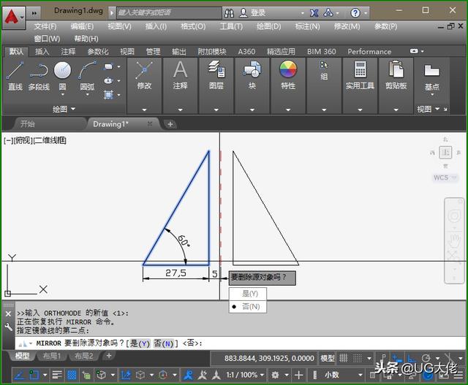Expand the Modify (修改) panel arrow
This screenshot has height=385, width=468.
tap(144, 110)
